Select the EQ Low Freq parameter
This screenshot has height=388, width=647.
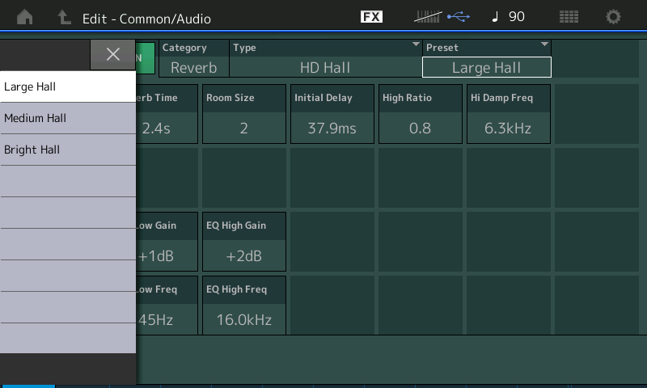[x=167, y=306]
